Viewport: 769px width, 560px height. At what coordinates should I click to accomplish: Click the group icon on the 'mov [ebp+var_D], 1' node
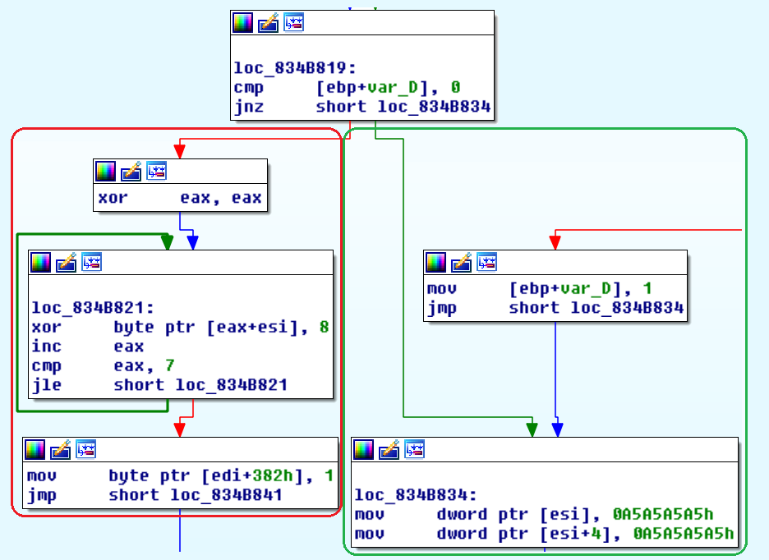(x=487, y=263)
